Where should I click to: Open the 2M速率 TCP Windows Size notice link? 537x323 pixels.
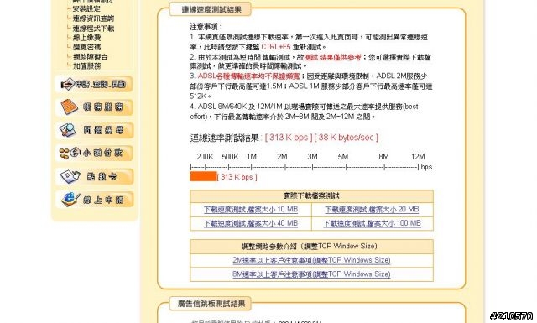coord(311,260)
